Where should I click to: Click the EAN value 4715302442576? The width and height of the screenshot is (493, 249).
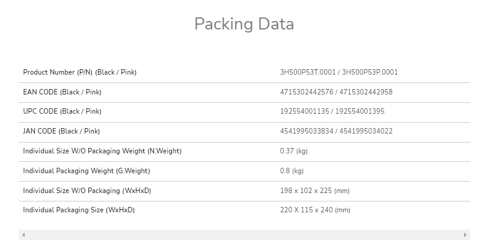[307, 92]
